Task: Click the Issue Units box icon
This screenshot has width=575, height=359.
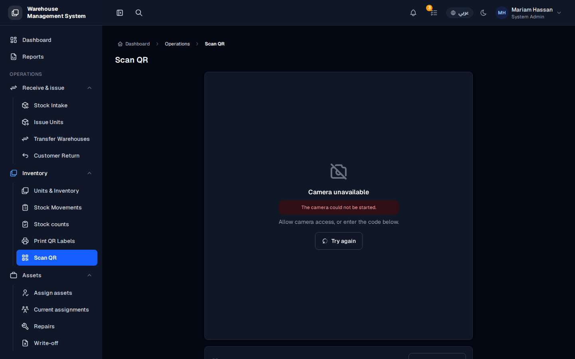Action: click(x=25, y=122)
